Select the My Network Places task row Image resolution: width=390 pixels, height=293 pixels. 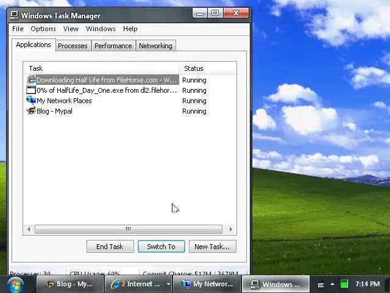pyautogui.click(x=64, y=101)
